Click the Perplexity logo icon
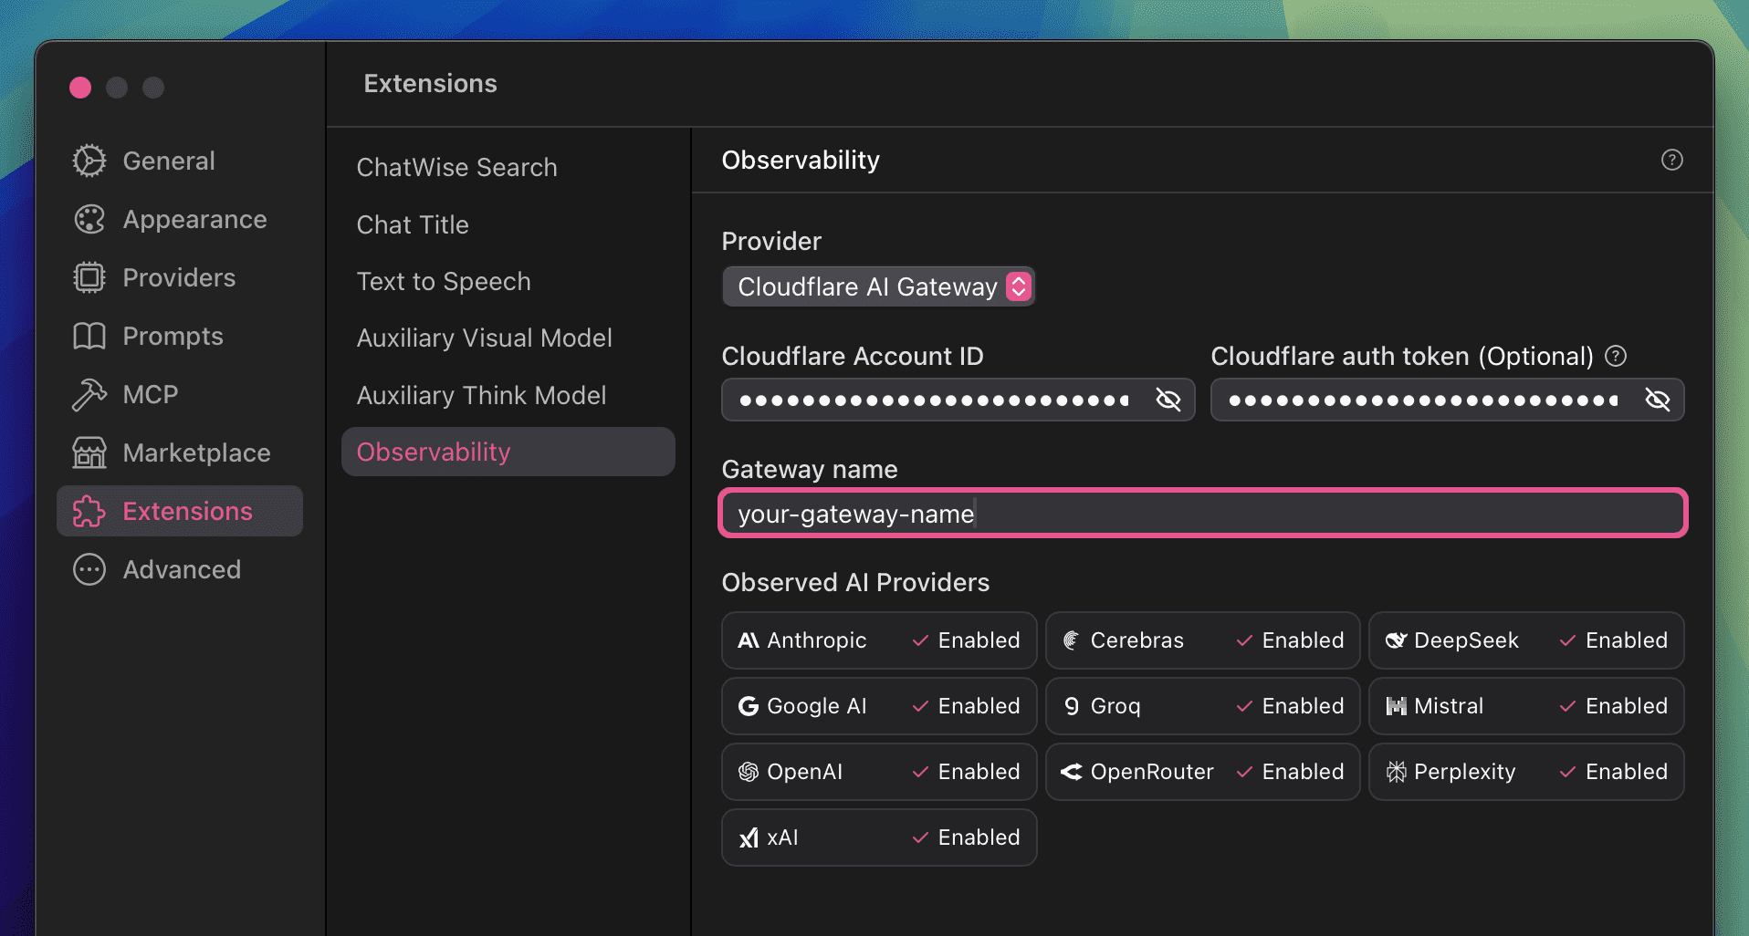 (x=1396, y=772)
